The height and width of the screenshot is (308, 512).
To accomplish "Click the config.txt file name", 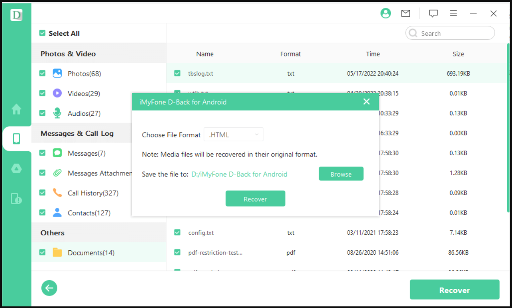I will (201, 233).
